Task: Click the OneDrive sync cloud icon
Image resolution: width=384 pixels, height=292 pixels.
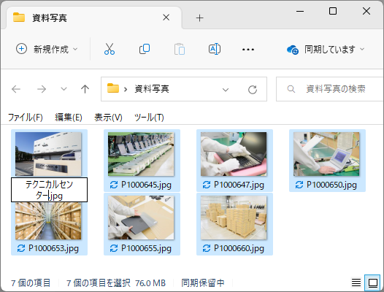Action: [x=293, y=50]
